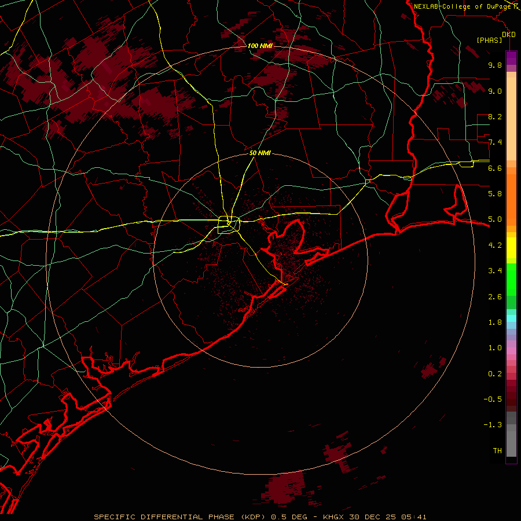Image resolution: width=521 pixels, height=521 pixels.
Task: Click the "100 NMI" range ring label
Action: (x=260, y=46)
